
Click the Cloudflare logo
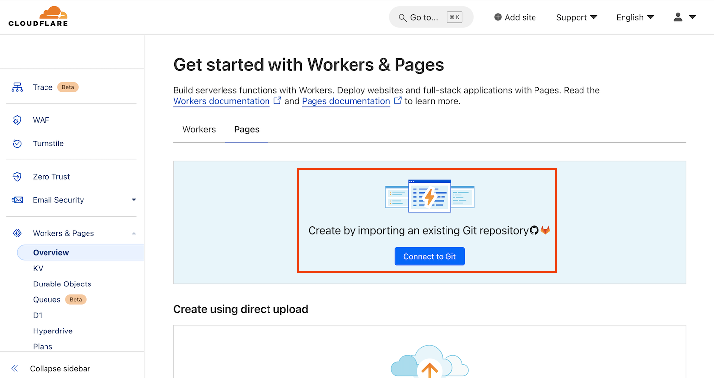pos(38,16)
